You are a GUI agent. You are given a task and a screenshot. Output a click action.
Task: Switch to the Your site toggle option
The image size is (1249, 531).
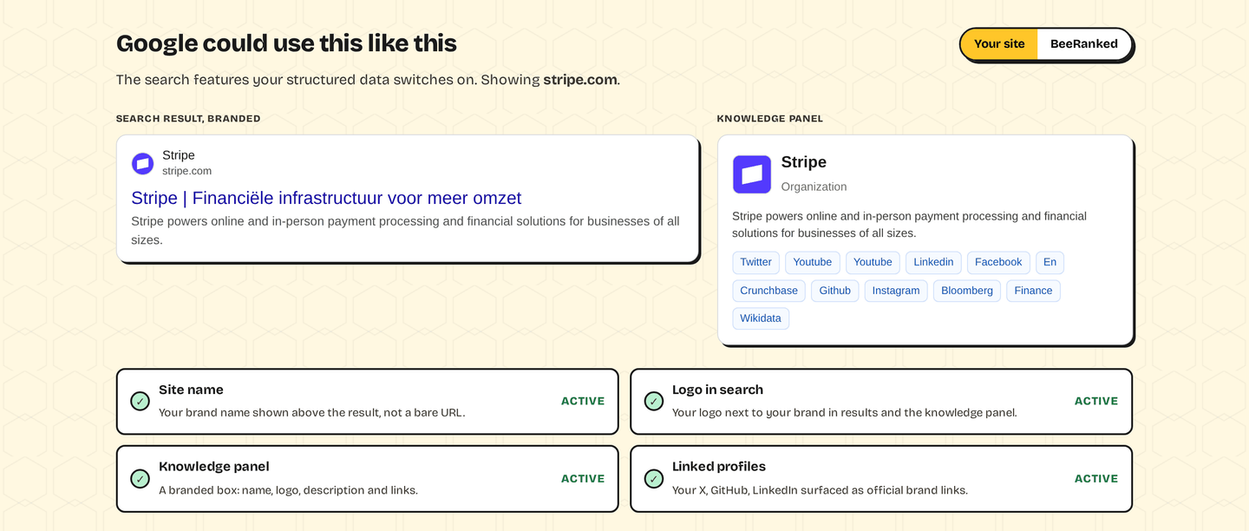999,44
